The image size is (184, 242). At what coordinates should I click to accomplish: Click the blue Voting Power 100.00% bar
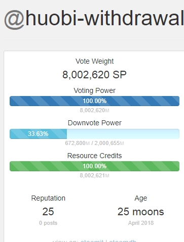pos(94,101)
